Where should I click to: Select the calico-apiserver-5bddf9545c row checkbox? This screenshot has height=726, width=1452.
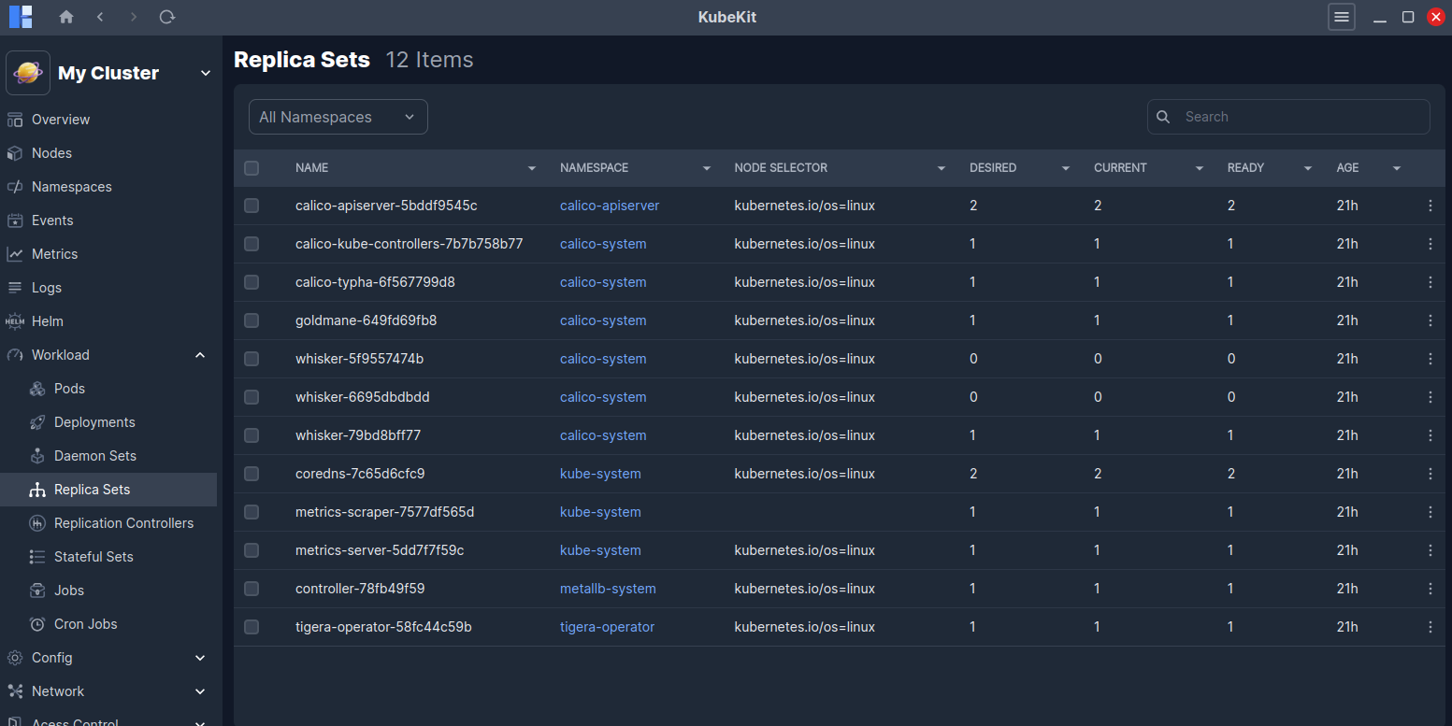point(252,206)
